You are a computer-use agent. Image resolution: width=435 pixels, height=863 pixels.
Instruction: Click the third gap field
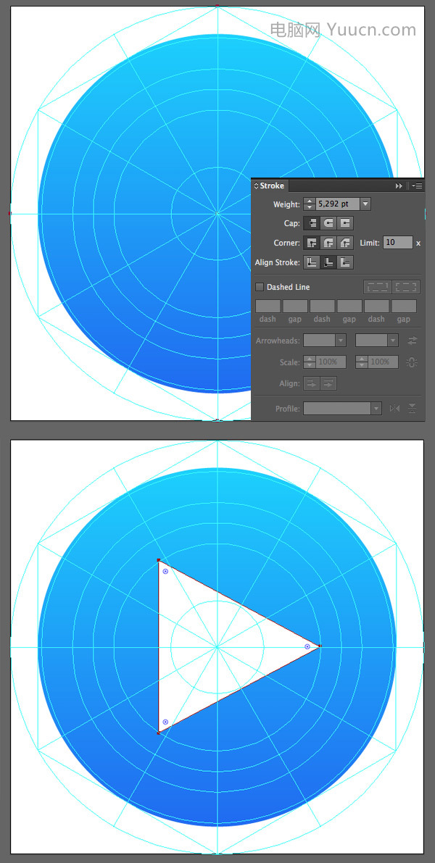tap(404, 306)
